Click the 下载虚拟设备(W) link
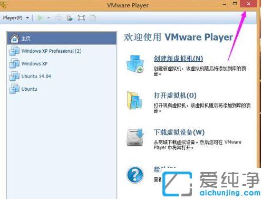262x199 pixels. 179,132
